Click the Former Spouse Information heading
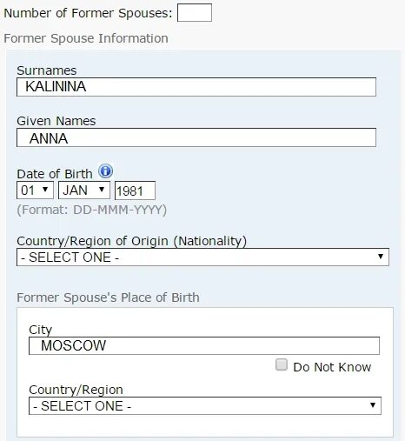This screenshot has width=405, height=441. click(86, 38)
